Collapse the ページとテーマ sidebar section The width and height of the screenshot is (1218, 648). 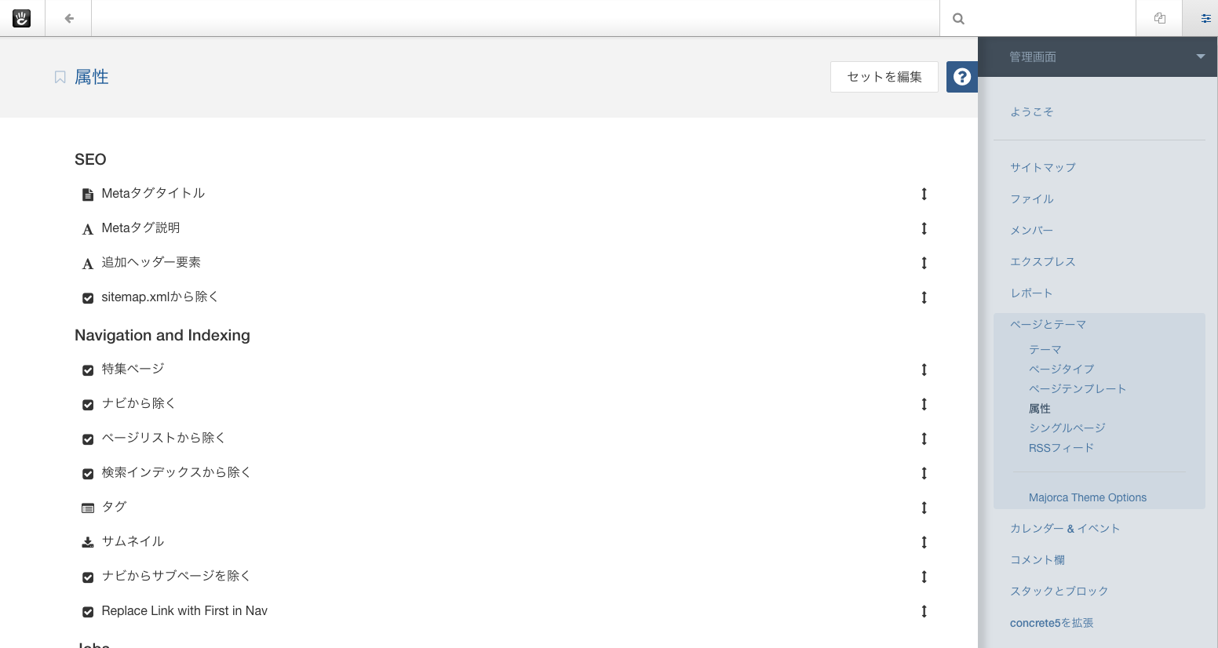click(x=1048, y=324)
